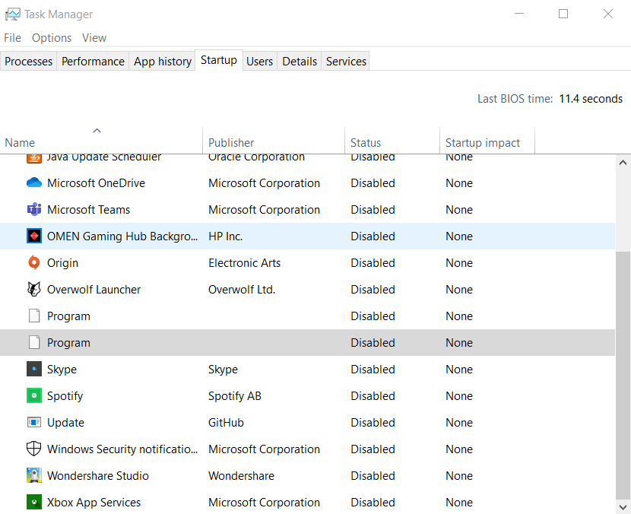Image resolution: width=631 pixels, height=514 pixels.
Task: Click the Skype startup icon
Action: [33, 370]
